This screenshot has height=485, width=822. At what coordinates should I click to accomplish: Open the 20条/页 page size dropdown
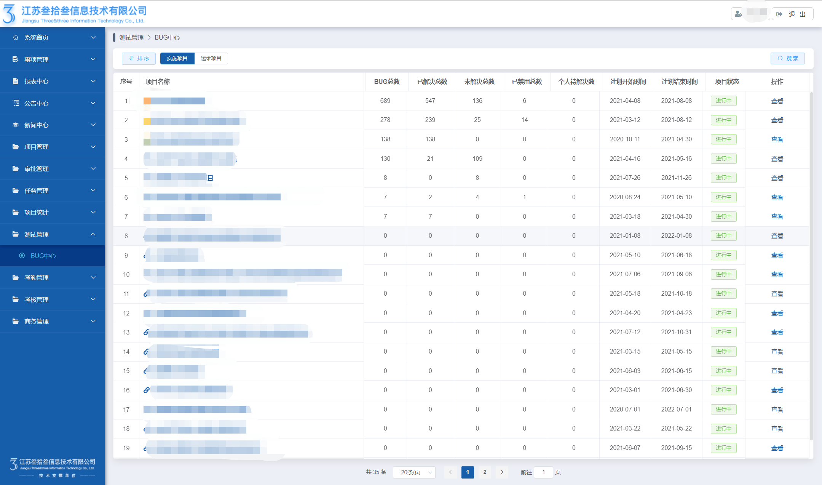point(414,472)
